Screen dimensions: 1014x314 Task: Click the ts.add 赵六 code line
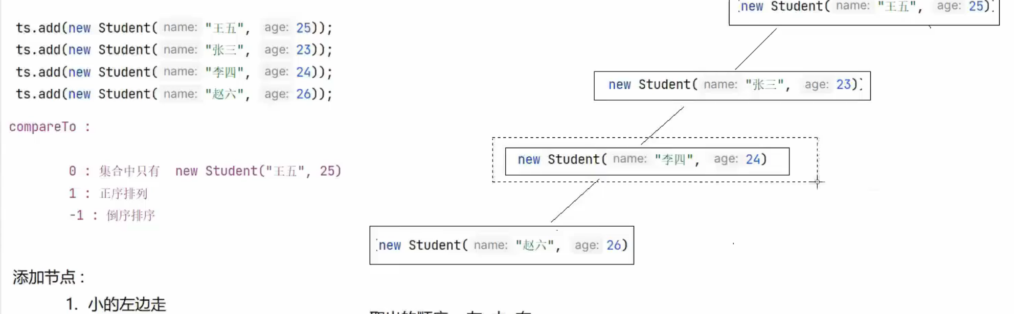click(x=174, y=94)
